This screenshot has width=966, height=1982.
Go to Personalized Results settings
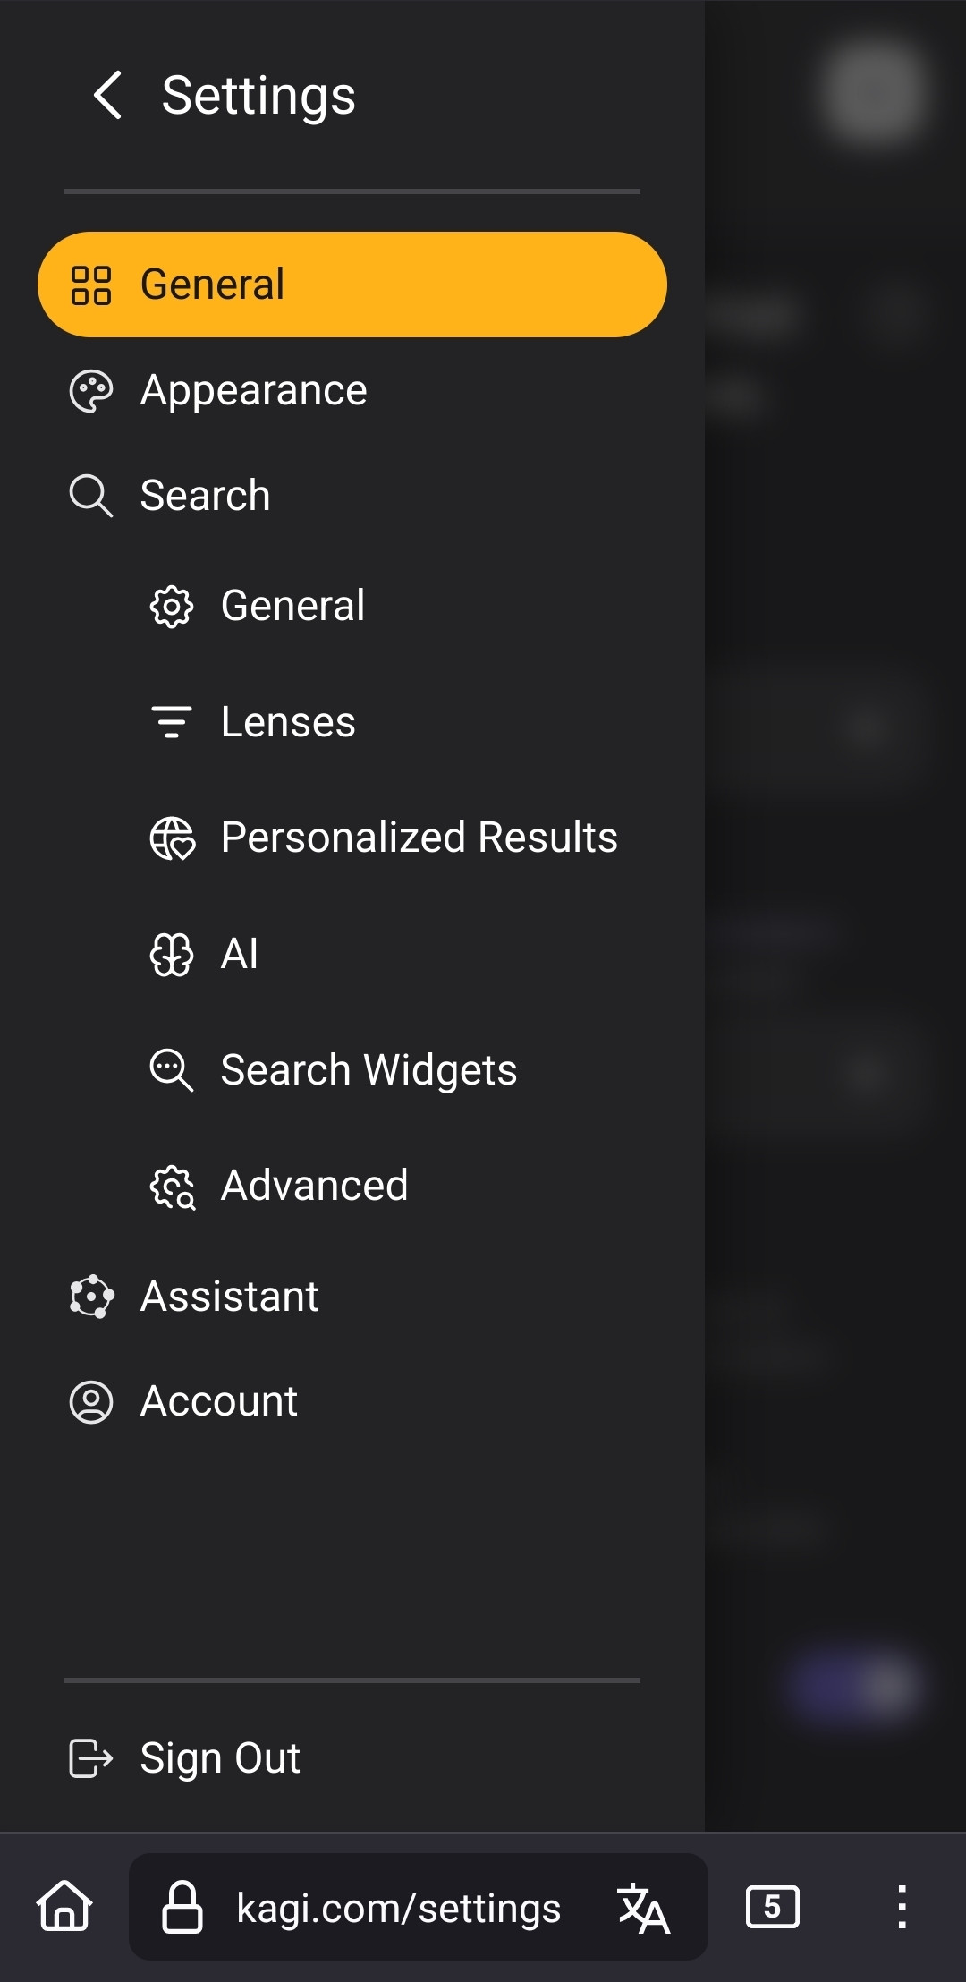[419, 838]
